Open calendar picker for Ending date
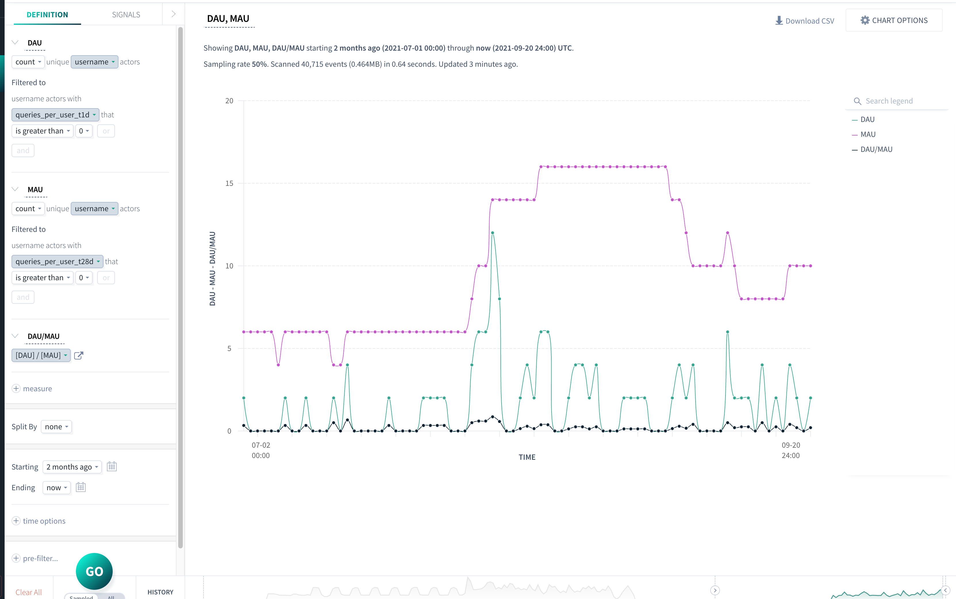This screenshot has height=599, width=956. (81, 487)
